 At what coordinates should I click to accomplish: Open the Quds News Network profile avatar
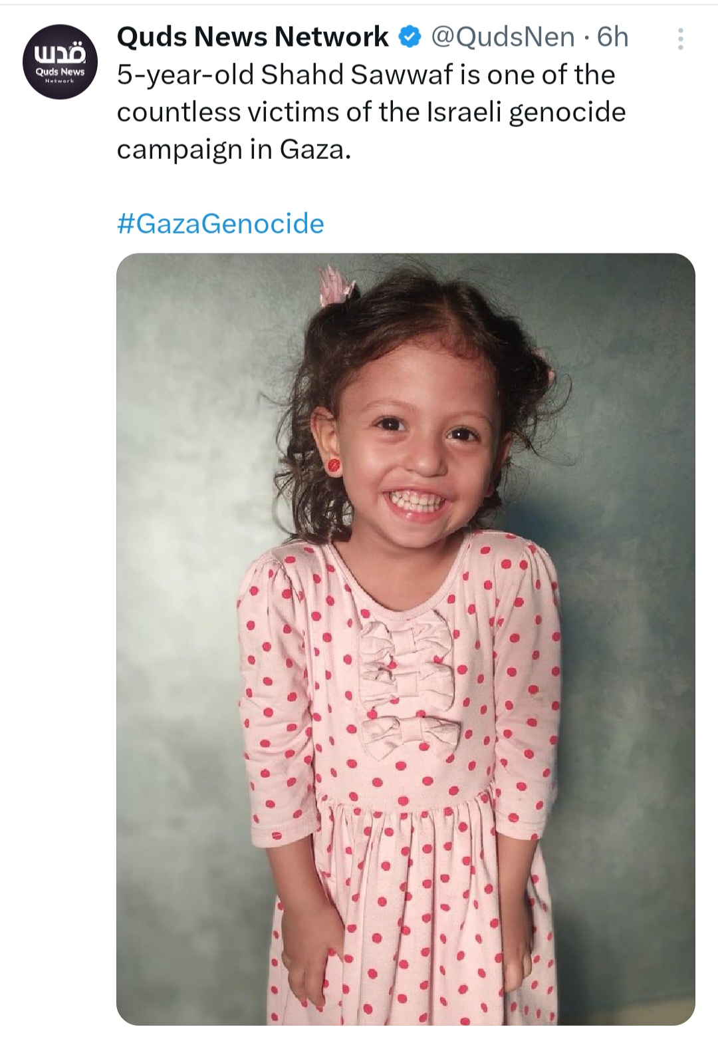pos(60,62)
